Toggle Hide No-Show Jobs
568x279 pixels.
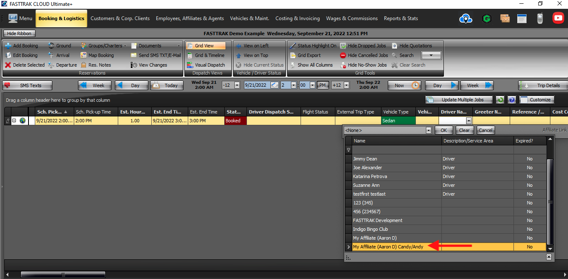[363, 65]
